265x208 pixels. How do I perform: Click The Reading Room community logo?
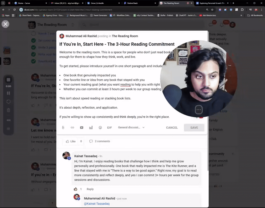(32, 25)
